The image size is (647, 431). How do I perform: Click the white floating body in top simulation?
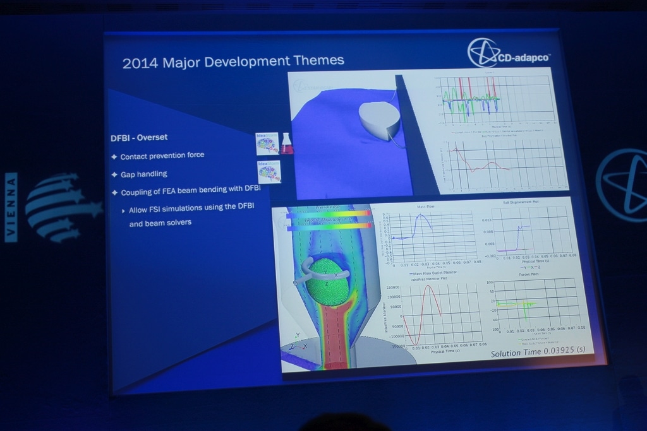point(379,119)
